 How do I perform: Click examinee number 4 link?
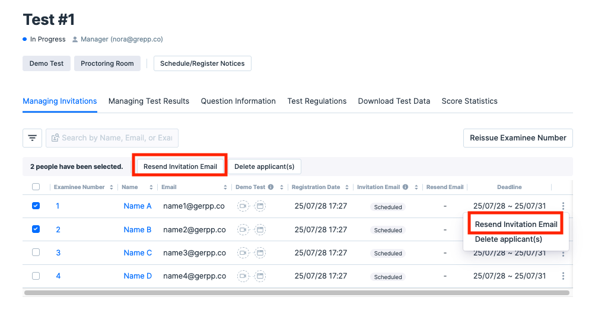[x=58, y=276]
